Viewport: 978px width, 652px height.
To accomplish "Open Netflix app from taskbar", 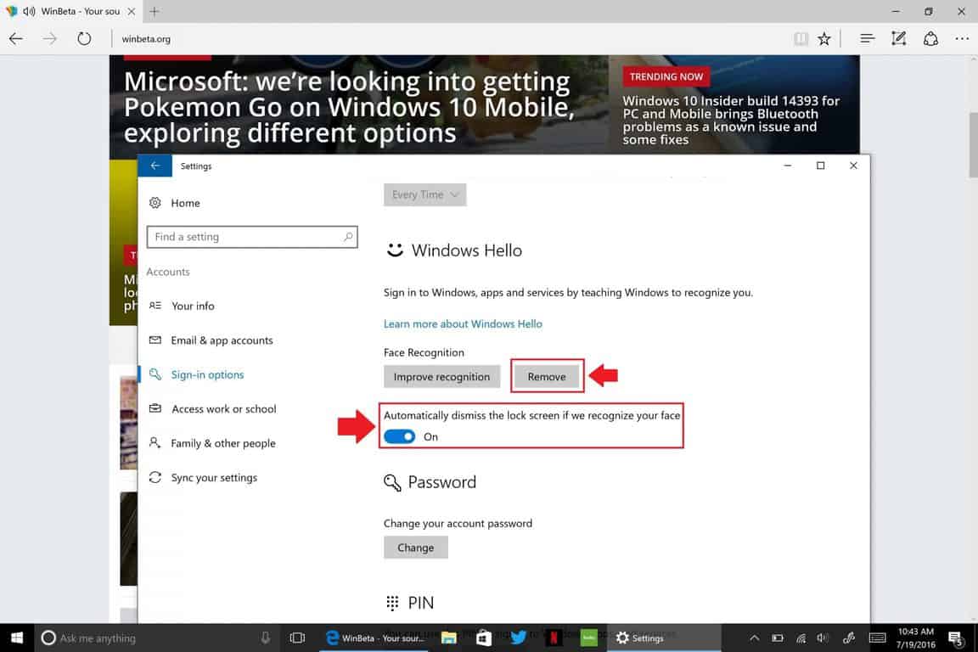I will (554, 638).
